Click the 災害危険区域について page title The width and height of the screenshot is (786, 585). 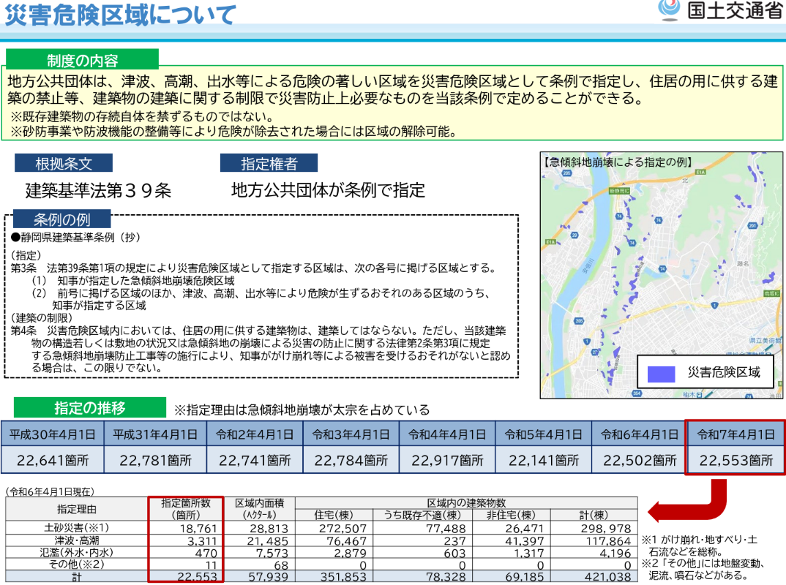tap(121, 15)
